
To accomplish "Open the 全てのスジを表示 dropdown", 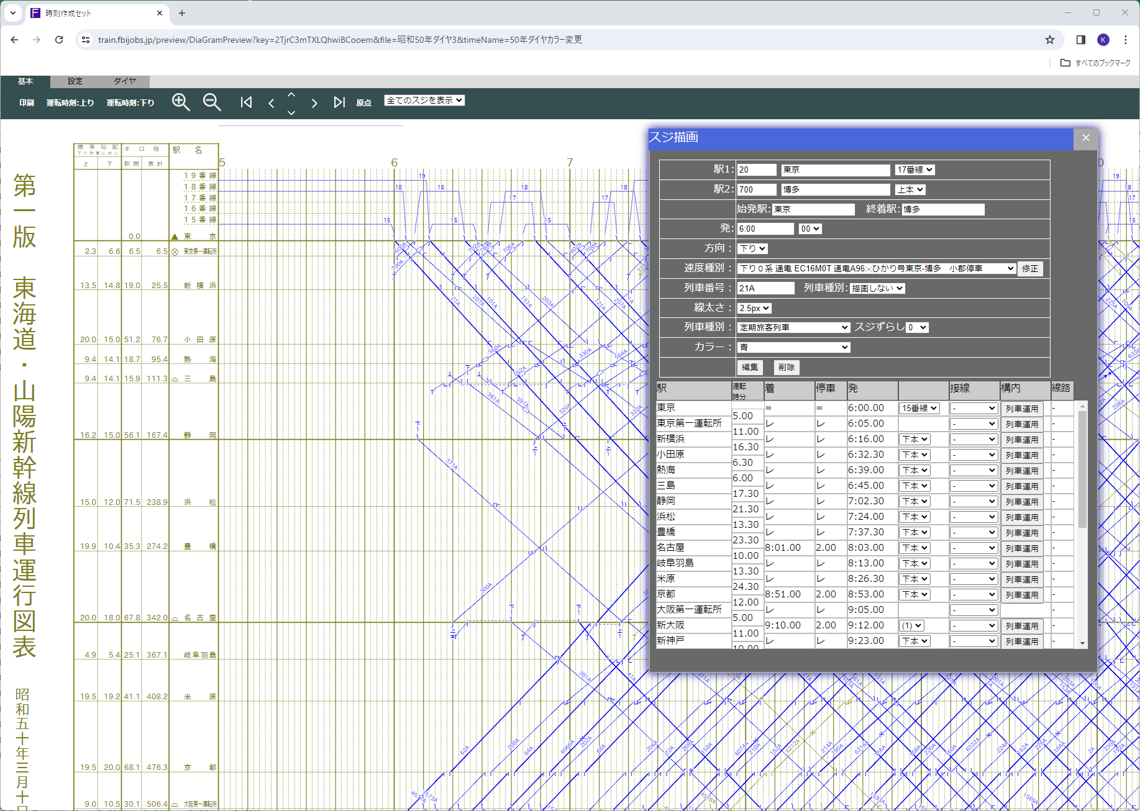I will point(424,101).
